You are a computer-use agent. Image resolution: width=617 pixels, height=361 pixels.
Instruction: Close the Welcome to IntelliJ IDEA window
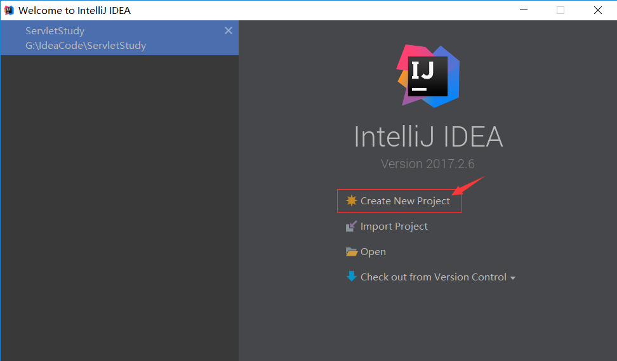coord(598,10)
